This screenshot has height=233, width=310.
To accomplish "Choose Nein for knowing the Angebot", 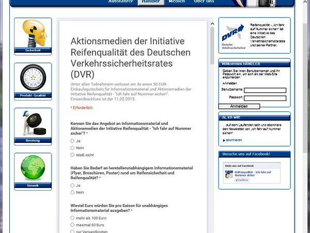I will tap(72, 148).
